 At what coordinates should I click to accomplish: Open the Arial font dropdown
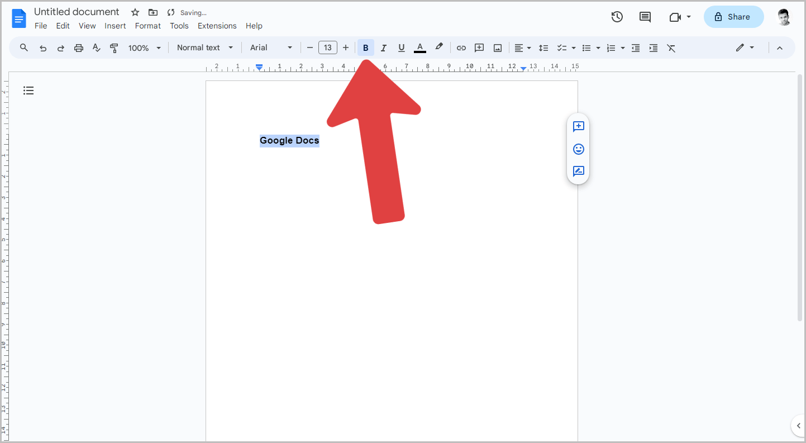271,47
